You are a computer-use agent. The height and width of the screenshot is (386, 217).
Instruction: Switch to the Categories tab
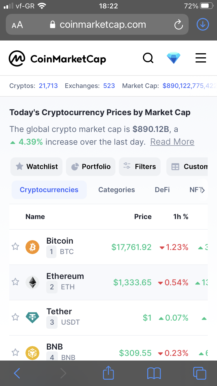click(117, 190)
